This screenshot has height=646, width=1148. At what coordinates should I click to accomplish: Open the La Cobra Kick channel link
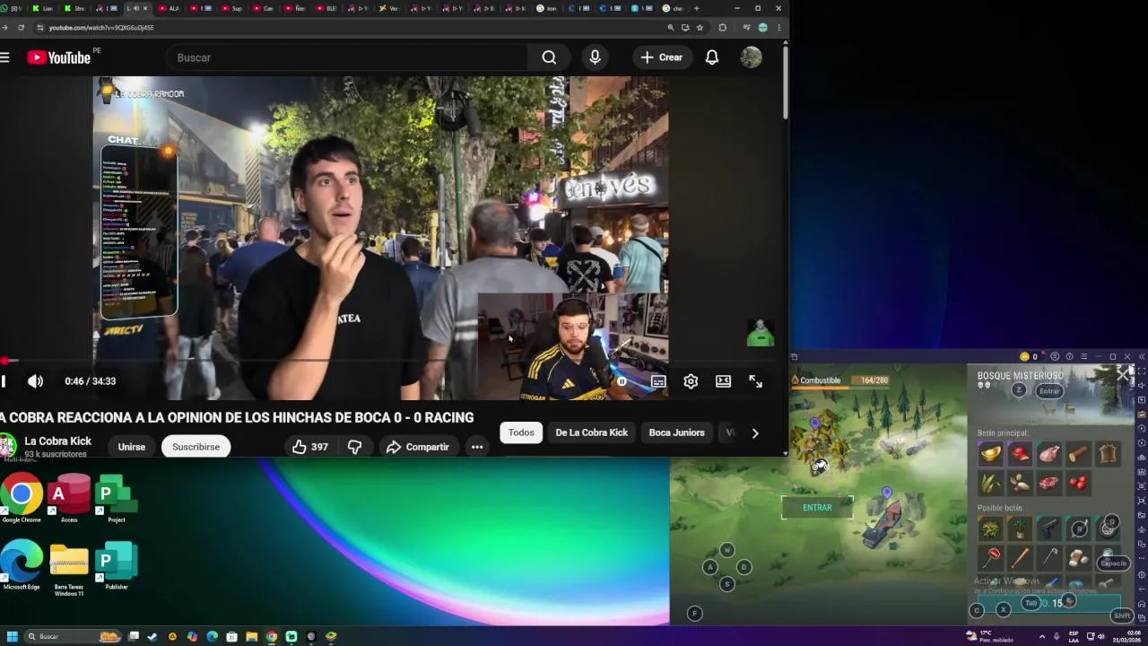57,441
